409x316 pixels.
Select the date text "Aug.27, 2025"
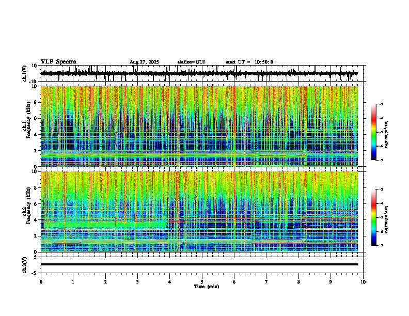coord(144,62)
